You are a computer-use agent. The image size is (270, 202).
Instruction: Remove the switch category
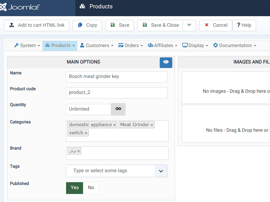click(86, 133)
